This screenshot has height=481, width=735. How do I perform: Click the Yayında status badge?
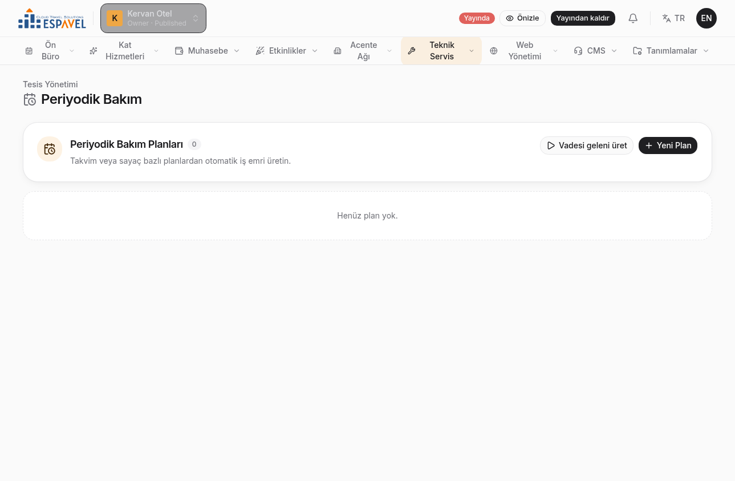pyautogui.click(x=477, y=18)
